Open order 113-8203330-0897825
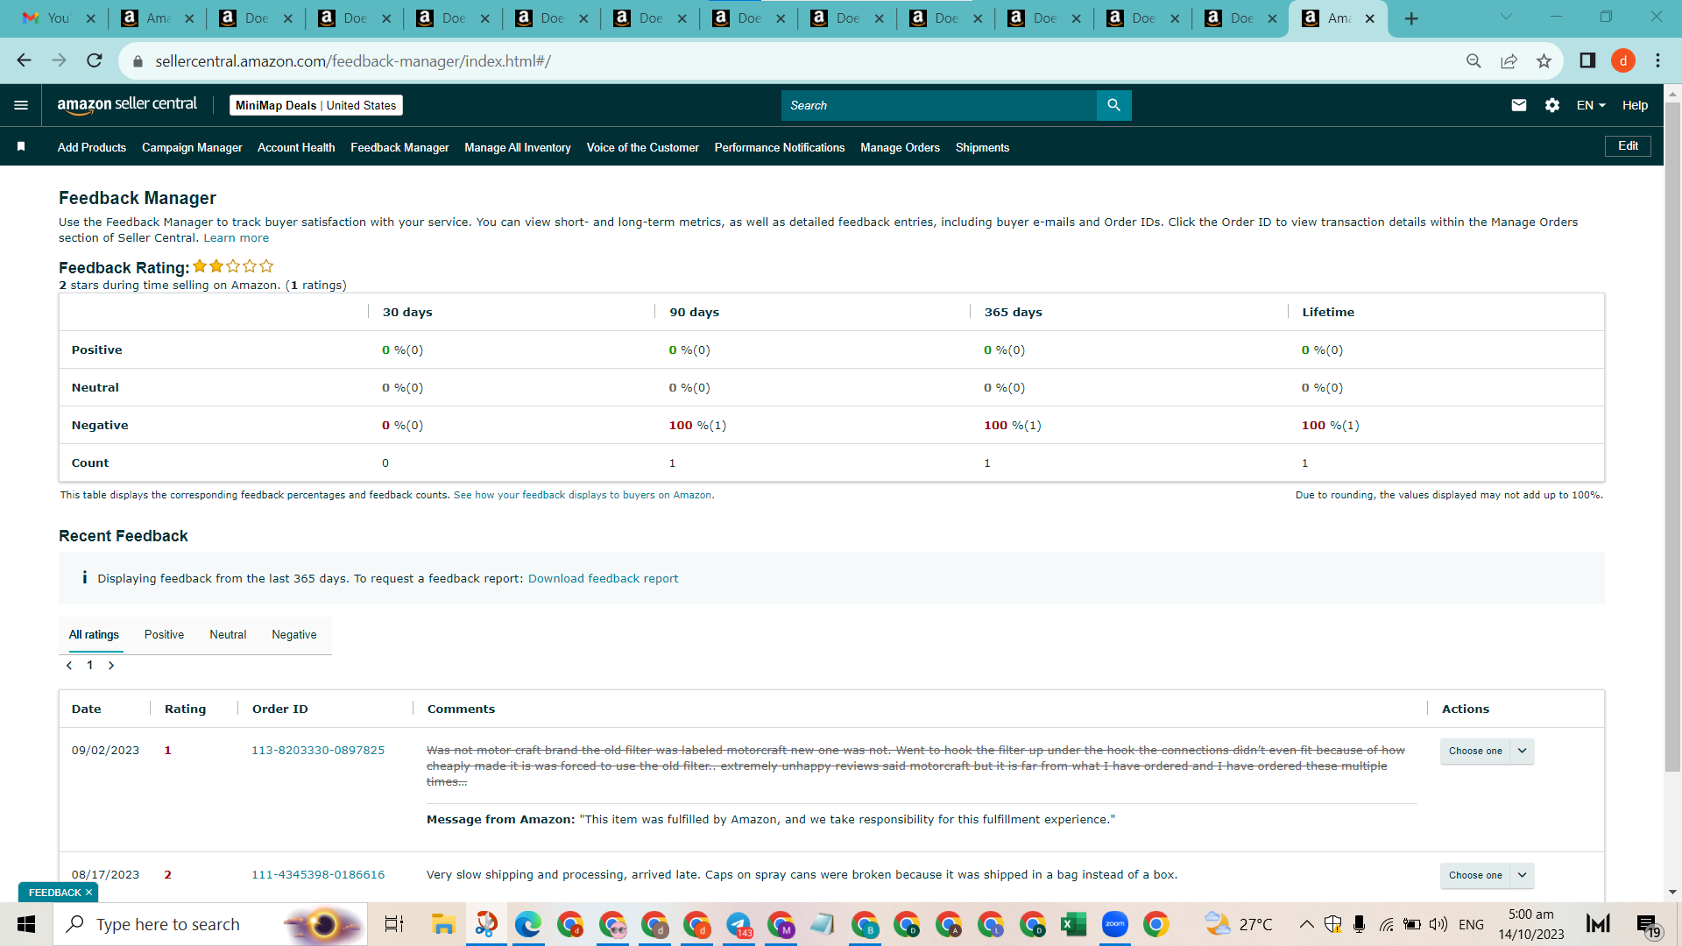The height and width of the screenshot is (946, 1682). coord(318,751)
